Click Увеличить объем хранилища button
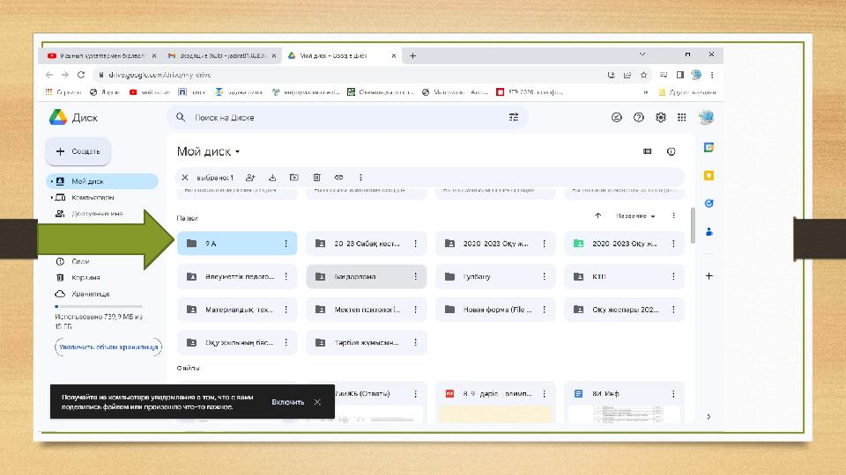Viewport: 846px width, 475px height. tap(108, 347)
